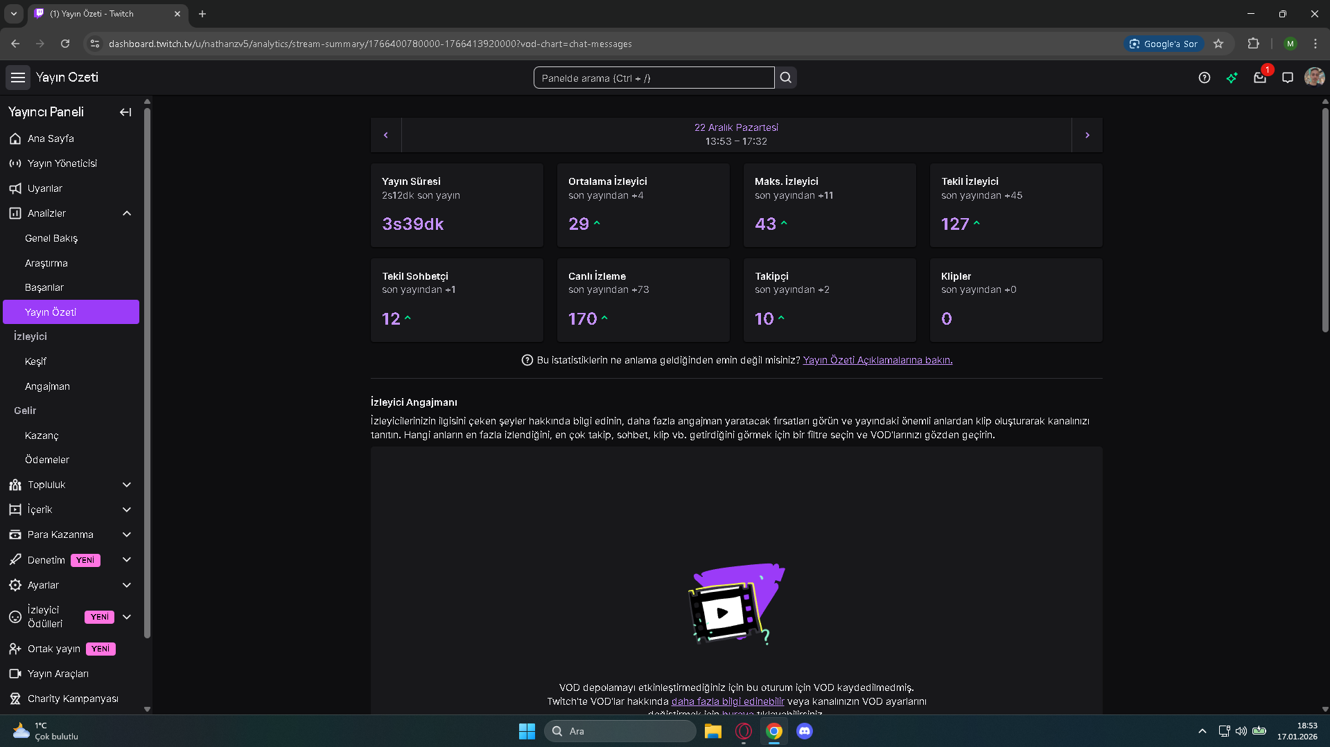
Task: Close the Yayın Özeti - Twitch tab
Action: 177,14
